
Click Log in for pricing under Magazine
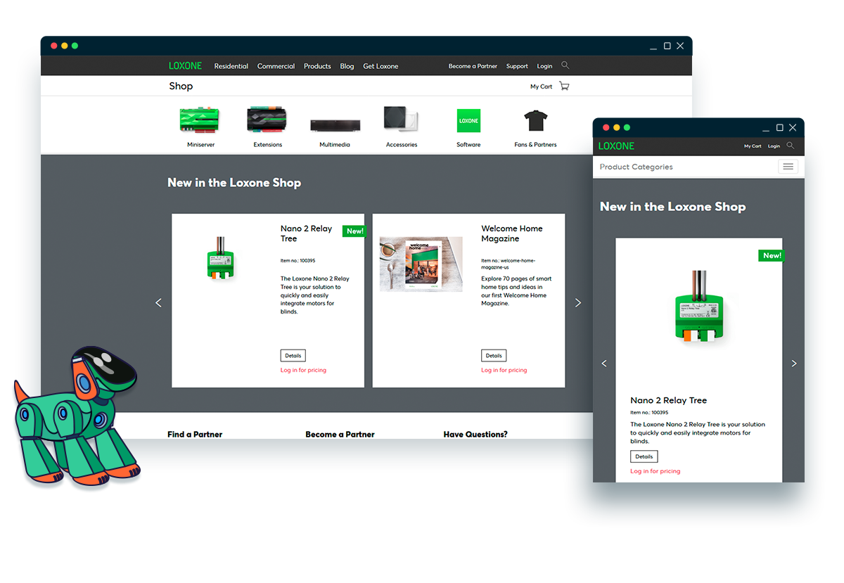(504, 370)
